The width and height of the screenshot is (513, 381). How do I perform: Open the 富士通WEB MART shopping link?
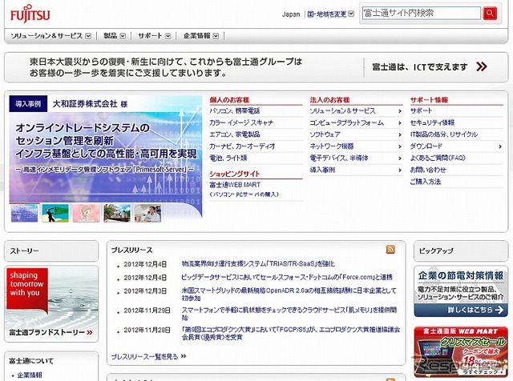pyautogui.click(x=235, y=185)
